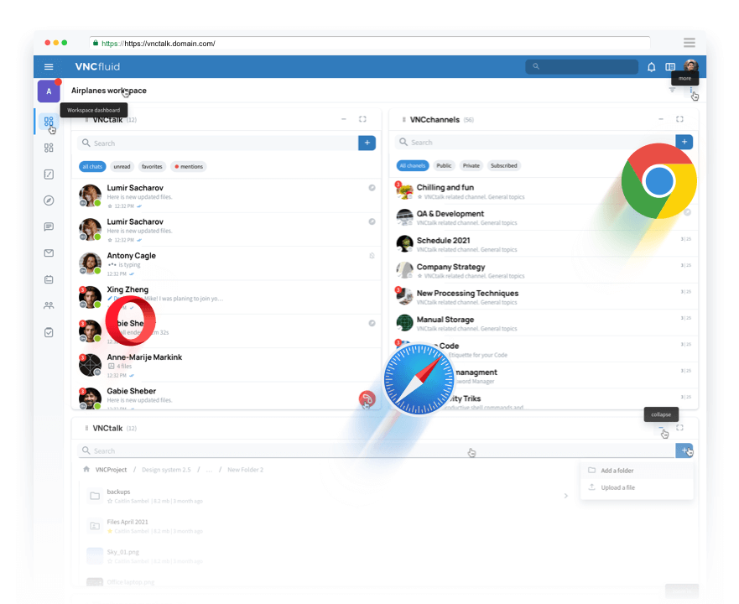Collapse the VNCtalk chat panel with its minus button
This screenshot has height=604, width=739.
coord(344,119)
